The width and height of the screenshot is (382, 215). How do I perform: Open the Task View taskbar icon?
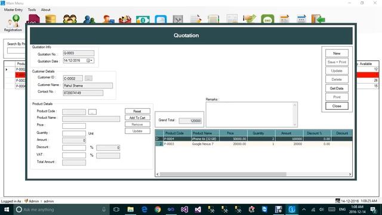116,210
